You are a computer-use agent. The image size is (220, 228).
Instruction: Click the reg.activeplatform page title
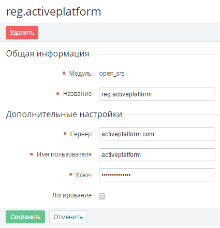click(53, 12)
